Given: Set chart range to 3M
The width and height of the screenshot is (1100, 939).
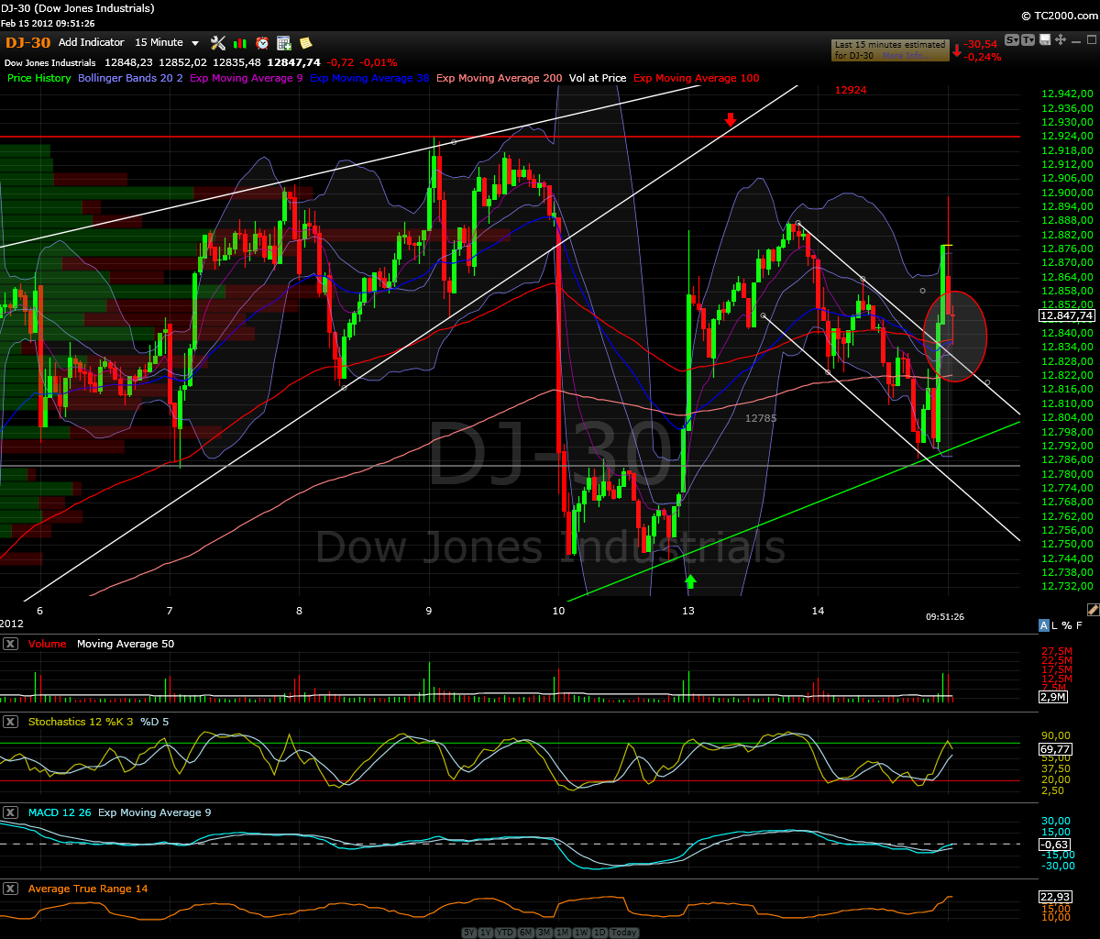Looking at the screenshot, I should tap(544, 933).
